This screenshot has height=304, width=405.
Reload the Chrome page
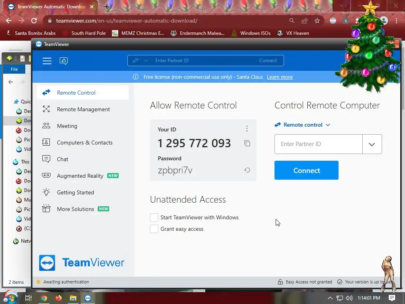[x=34, y=21]
